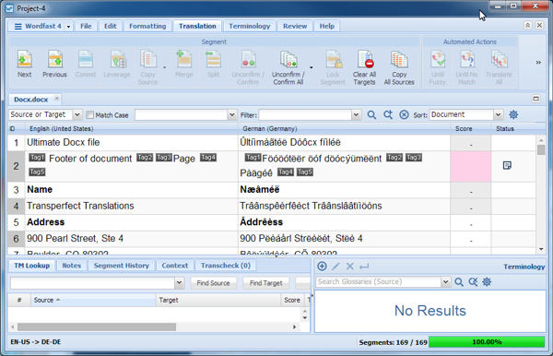The image size is (553, 356).
Task: Collapse the ribbon with double-chevron button
Action: tap(527, 25)
